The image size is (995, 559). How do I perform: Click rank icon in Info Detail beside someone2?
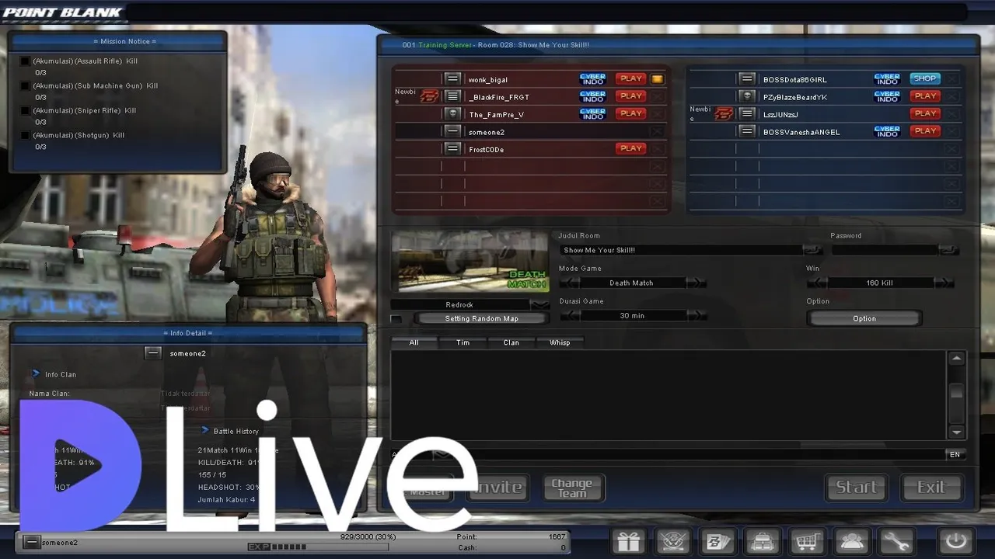point(153,353)
